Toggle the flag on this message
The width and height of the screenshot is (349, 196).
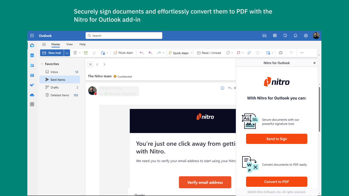click(x=238, y=53)
